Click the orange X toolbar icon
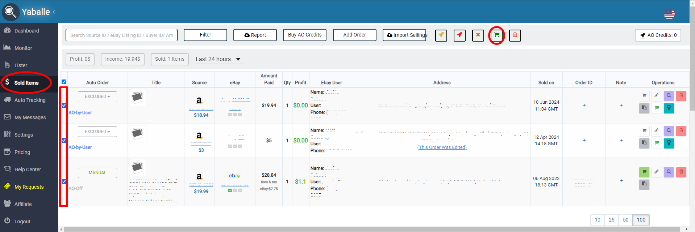The image size is (695, 232). (x=478, y=35)
